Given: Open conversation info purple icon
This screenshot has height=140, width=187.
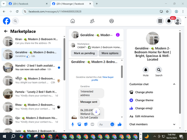Looking at the screenshot, I should tap(118, 35).
